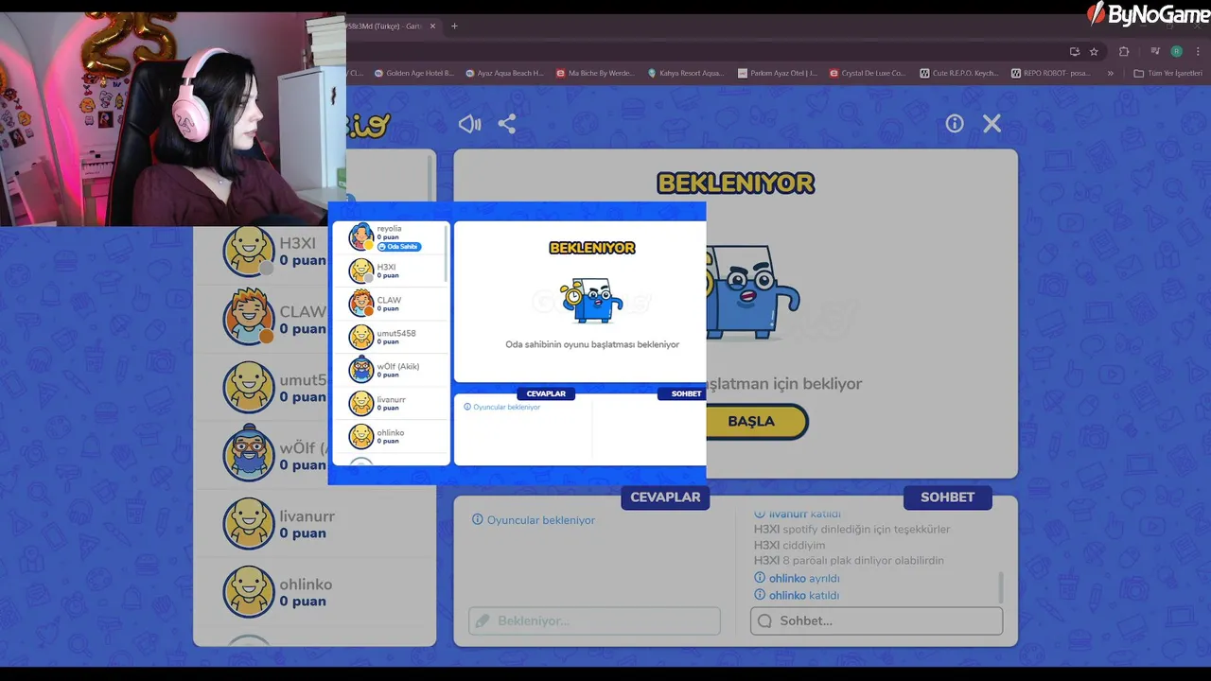The height and width of the screenshot is (681, 1211).
Task: Bookmark this page with star icon
Action: (x=1094, y=51)
